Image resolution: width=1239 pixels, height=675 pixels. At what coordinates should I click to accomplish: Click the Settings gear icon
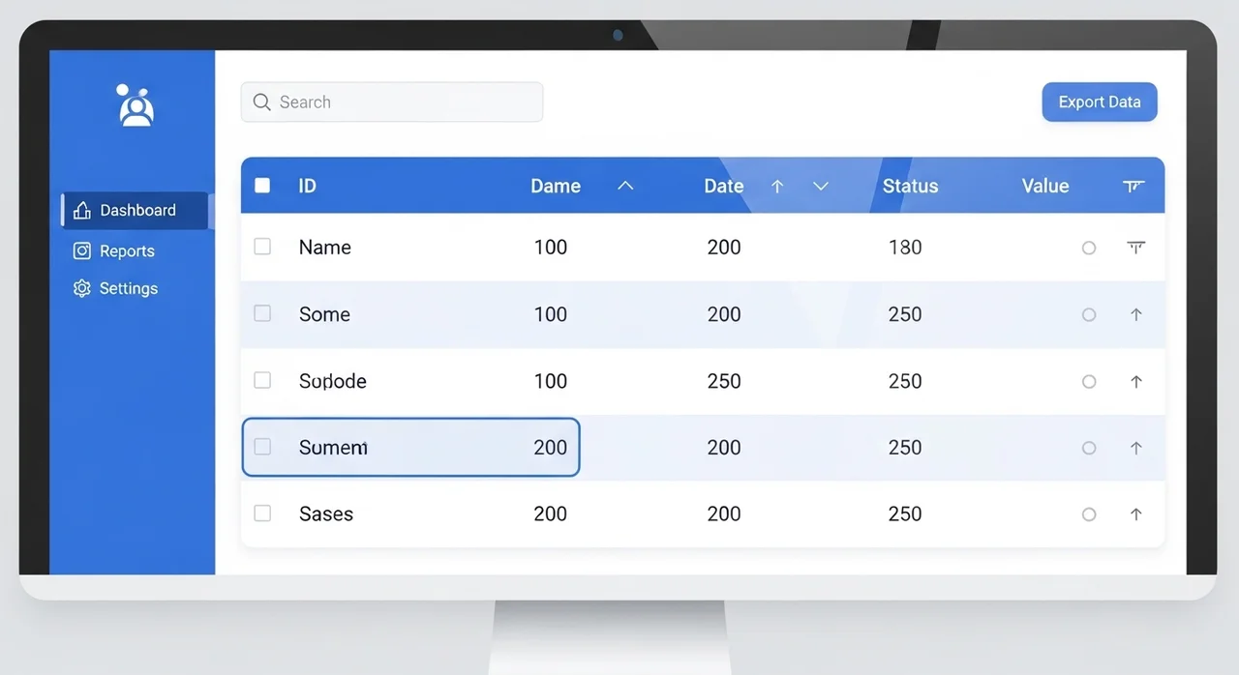pyautogui.click(x=82, y=288)
